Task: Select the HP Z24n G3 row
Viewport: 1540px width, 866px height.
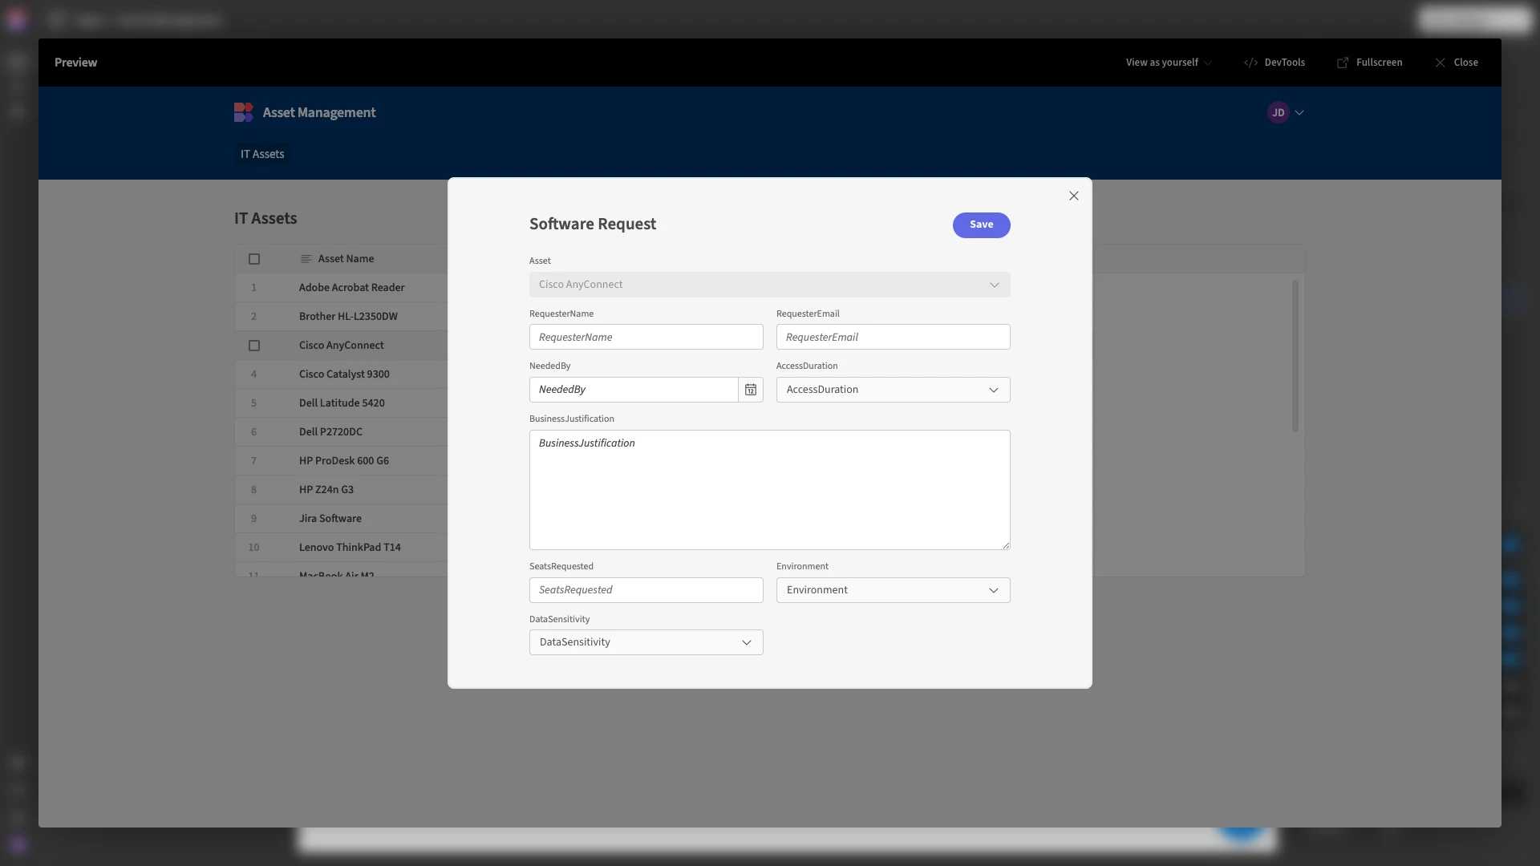Action: tap(342, 490)
